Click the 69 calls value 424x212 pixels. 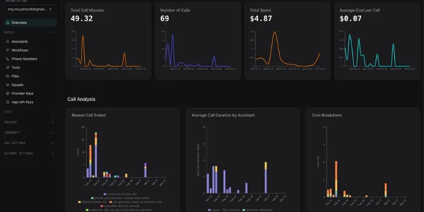click(164, 19)
